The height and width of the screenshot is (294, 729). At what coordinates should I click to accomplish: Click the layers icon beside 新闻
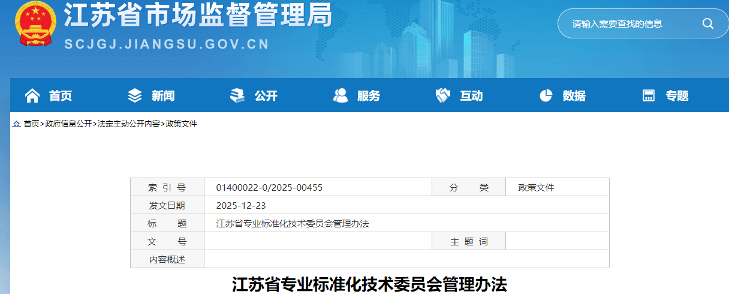[135, 95]
